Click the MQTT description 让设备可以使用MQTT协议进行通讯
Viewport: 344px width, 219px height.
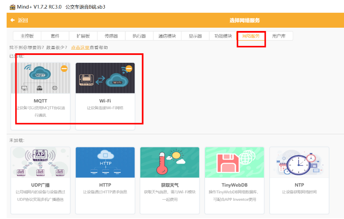tap(41, 112)
